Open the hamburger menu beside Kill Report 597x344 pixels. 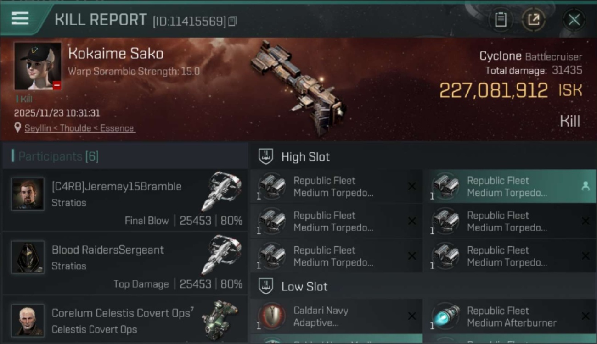click(x=20, y=18)
